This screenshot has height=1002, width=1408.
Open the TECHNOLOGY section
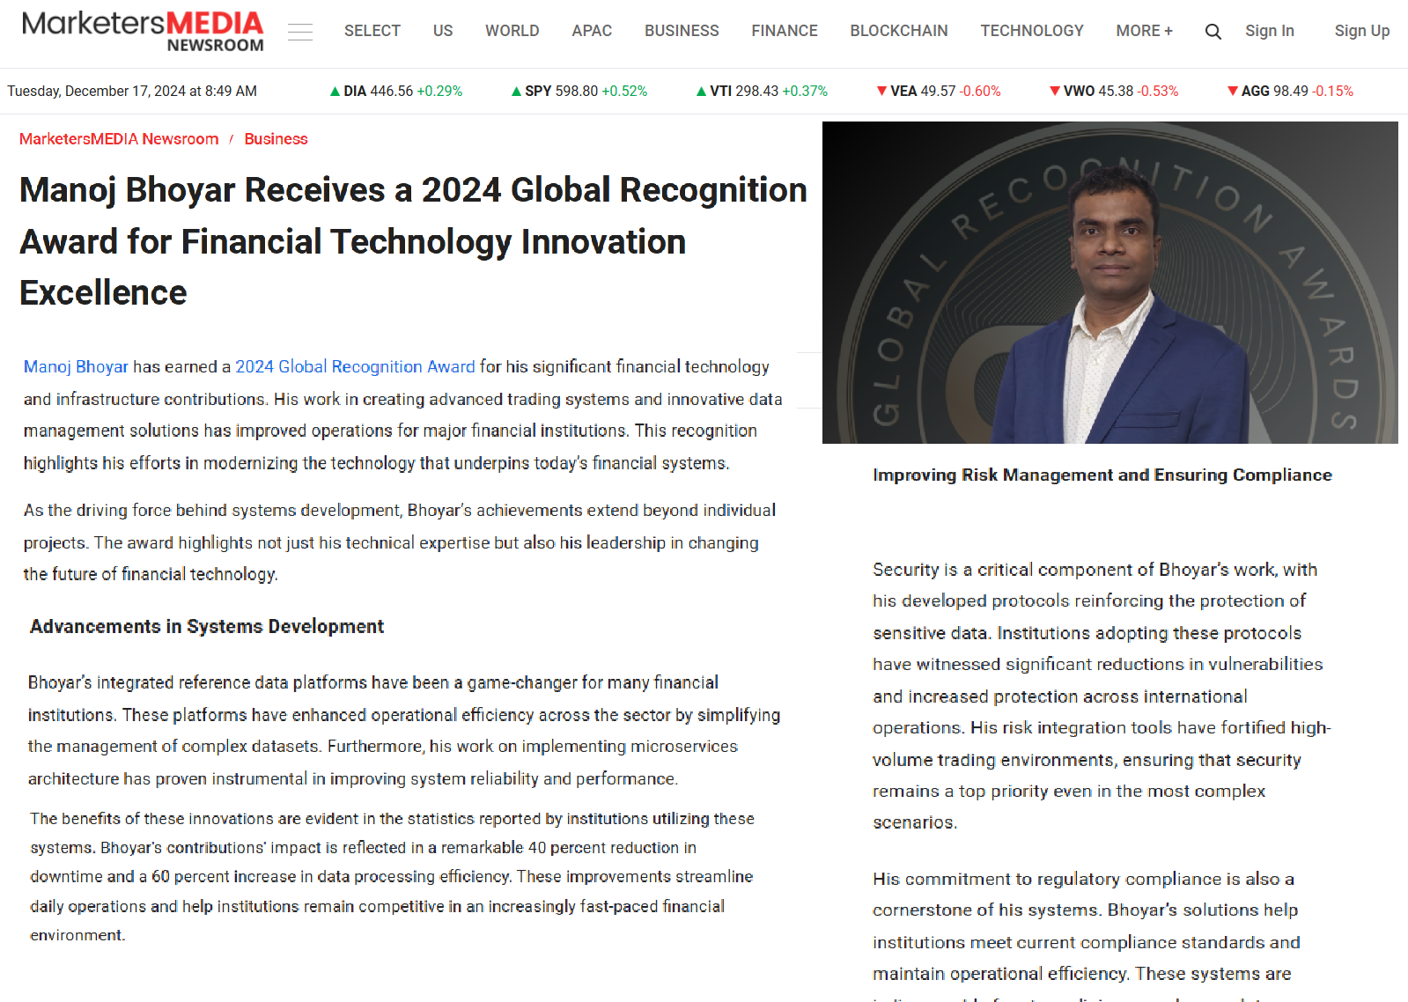pyautogui.click(x=1032, y=31)
